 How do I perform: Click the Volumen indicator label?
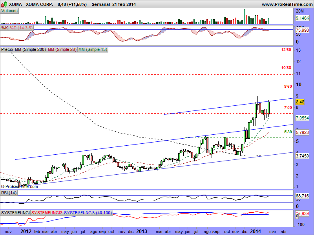coord(9,11)
